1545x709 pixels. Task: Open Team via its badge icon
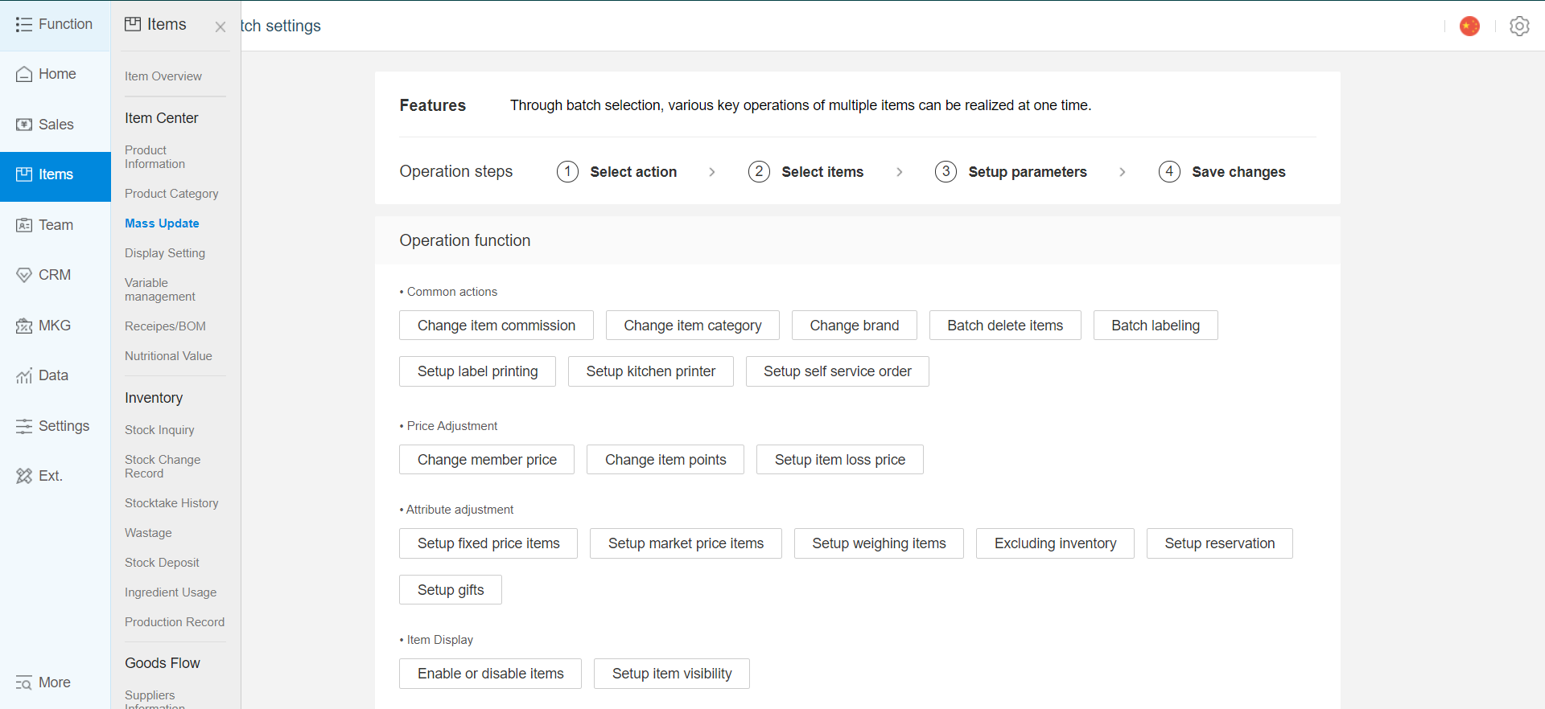coord(24,225)
